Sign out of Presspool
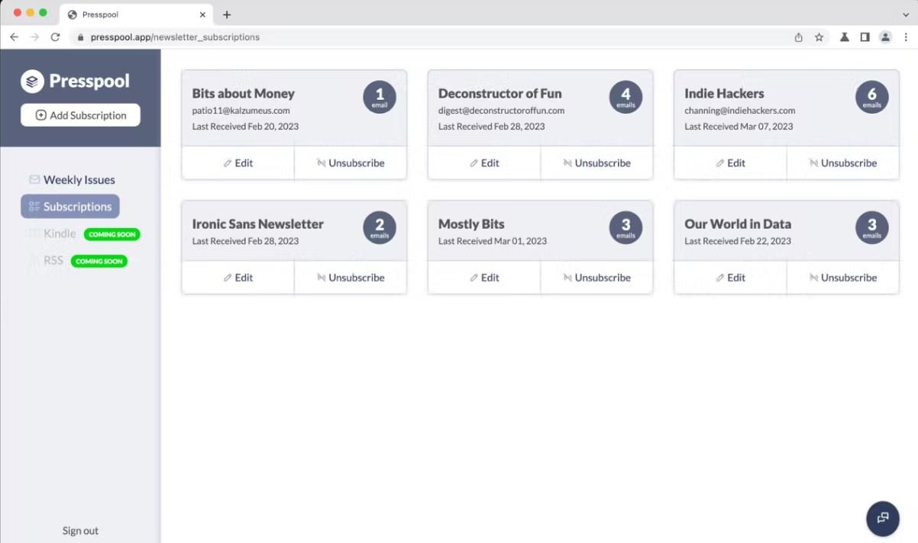The width and height of the screenshot is (918, 543). click(x=80, y=531)
